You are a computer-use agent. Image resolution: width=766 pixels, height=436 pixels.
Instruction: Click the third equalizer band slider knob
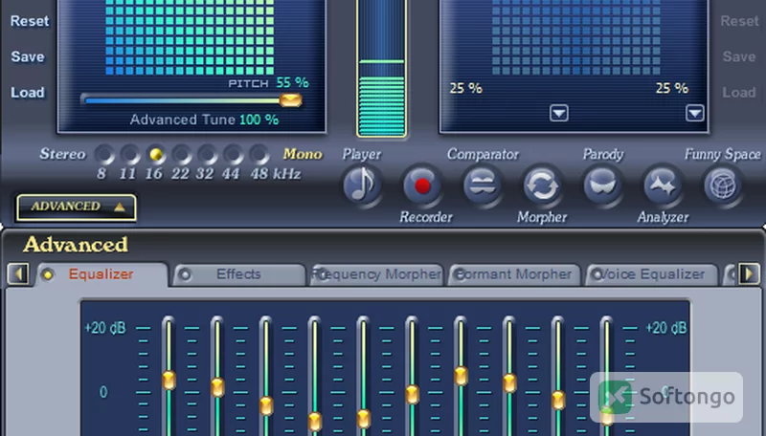[x=266, y=405]
